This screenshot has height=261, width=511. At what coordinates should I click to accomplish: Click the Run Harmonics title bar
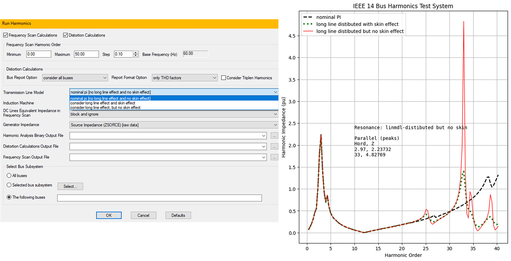(x=139, y=23)
